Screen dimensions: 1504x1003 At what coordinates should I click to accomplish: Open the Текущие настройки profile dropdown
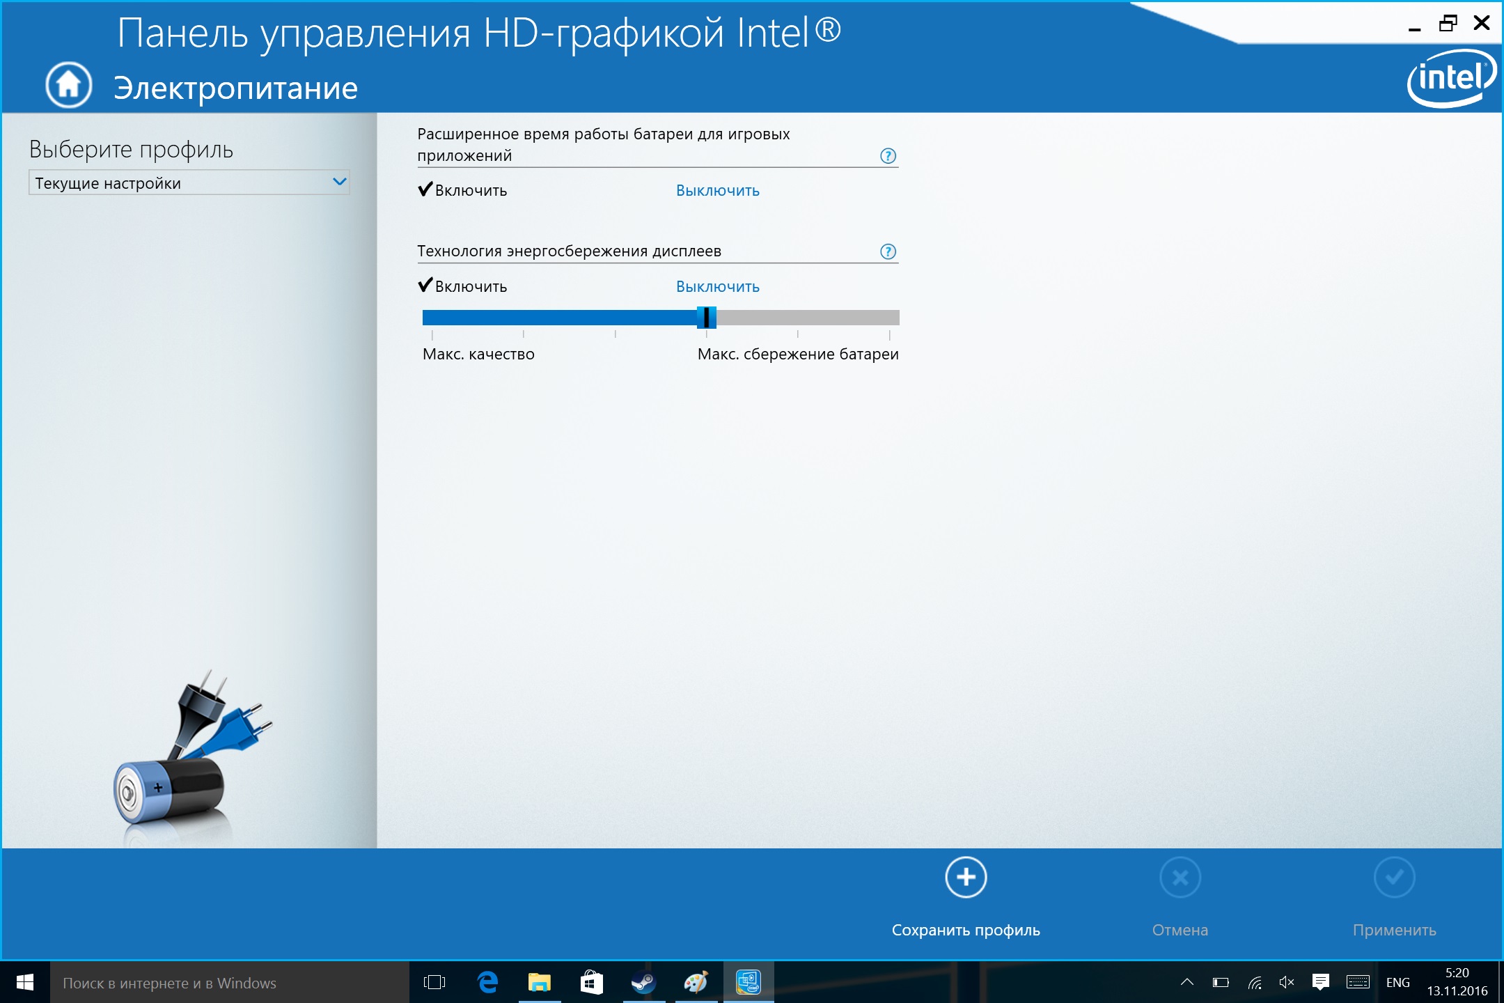[x=189, y=182]
